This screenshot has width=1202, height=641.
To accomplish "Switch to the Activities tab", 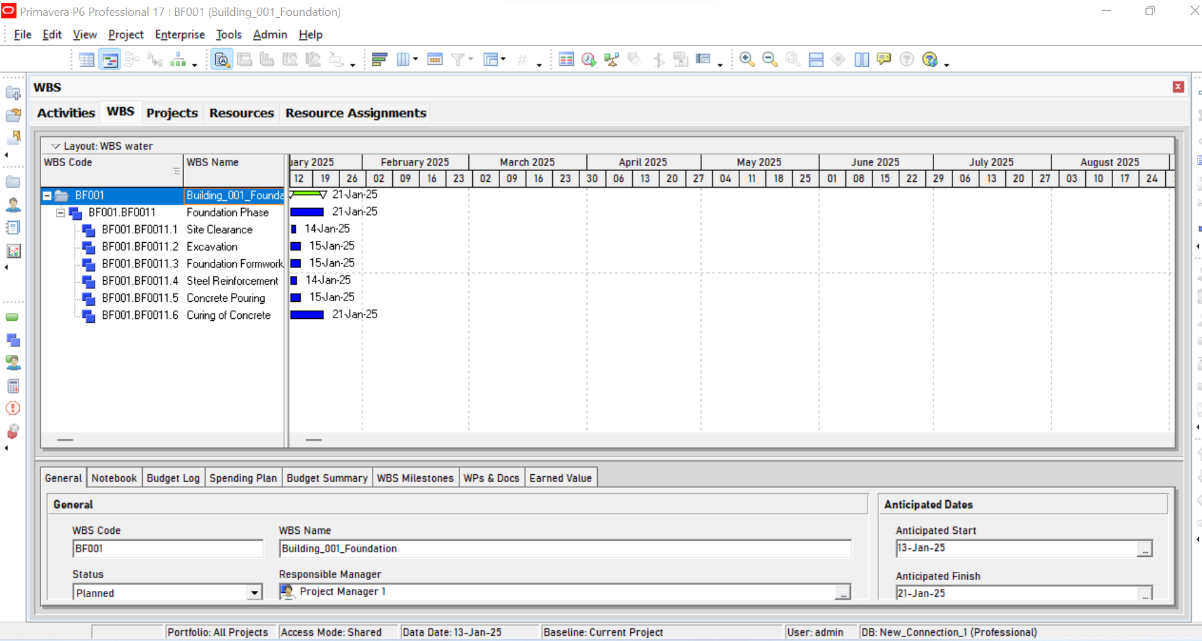I will click(x=66, y=113).
